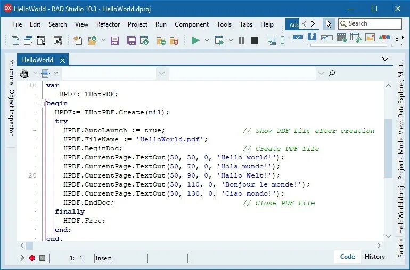Open the Project menu
Image resolution: width=410 pixels, height=270 pixels.
pos(137,24)
